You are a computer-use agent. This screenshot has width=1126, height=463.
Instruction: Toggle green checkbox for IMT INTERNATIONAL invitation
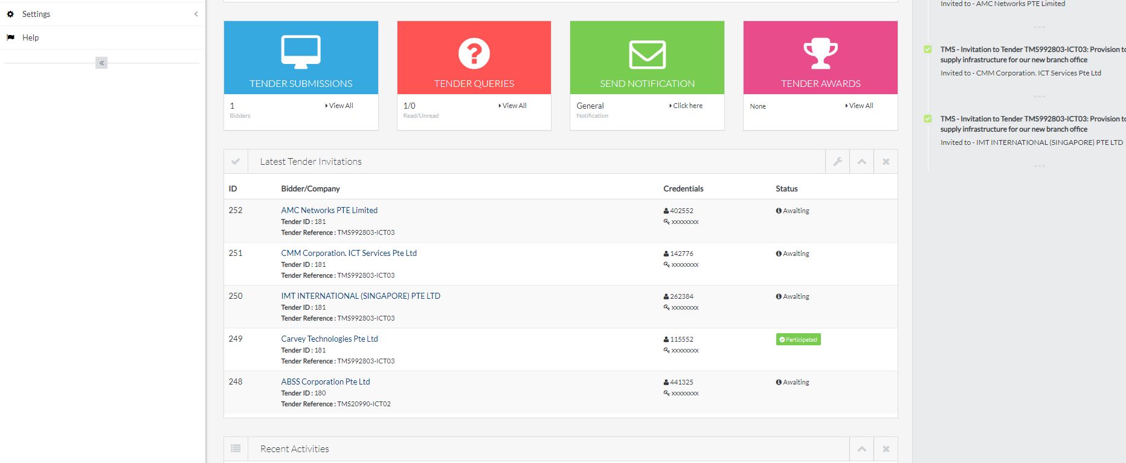click(x=928, y=119)
